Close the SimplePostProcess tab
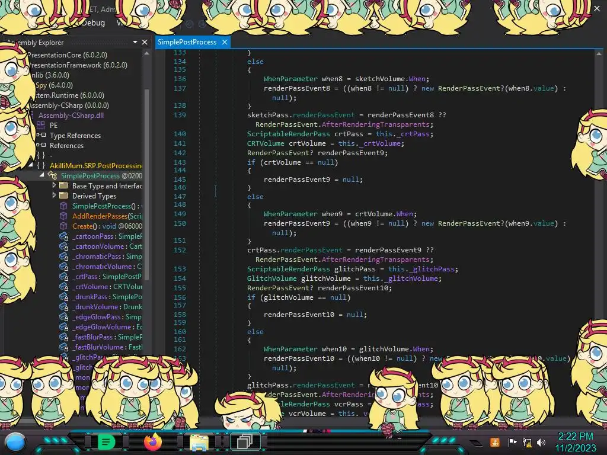Viewport: 607px width, 455px height. 225,42
